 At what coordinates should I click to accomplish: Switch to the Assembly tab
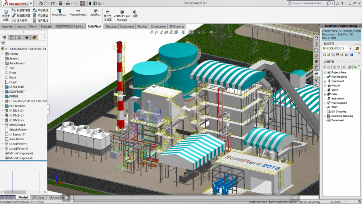click(x=8, y=26)
